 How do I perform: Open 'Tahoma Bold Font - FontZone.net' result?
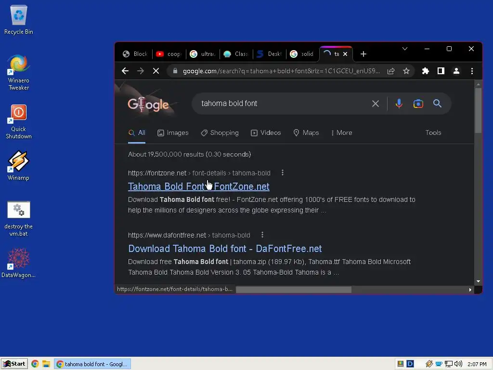(x=199, y=186)
